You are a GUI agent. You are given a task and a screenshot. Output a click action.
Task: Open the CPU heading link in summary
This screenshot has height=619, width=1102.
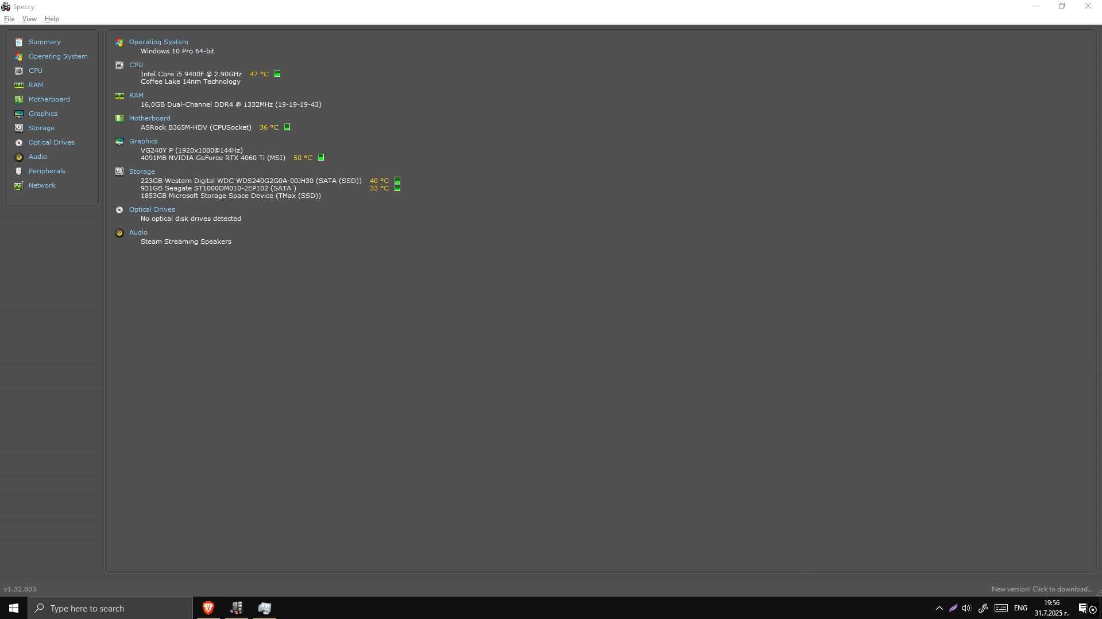coord(136,65)
